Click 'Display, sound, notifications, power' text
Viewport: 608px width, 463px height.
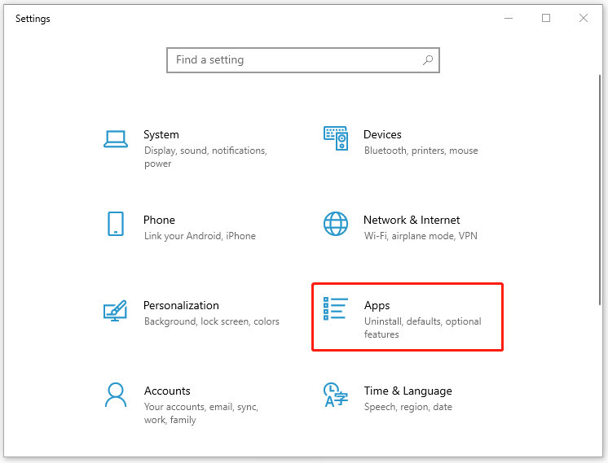pyautogui.click(x=205, y=157)
